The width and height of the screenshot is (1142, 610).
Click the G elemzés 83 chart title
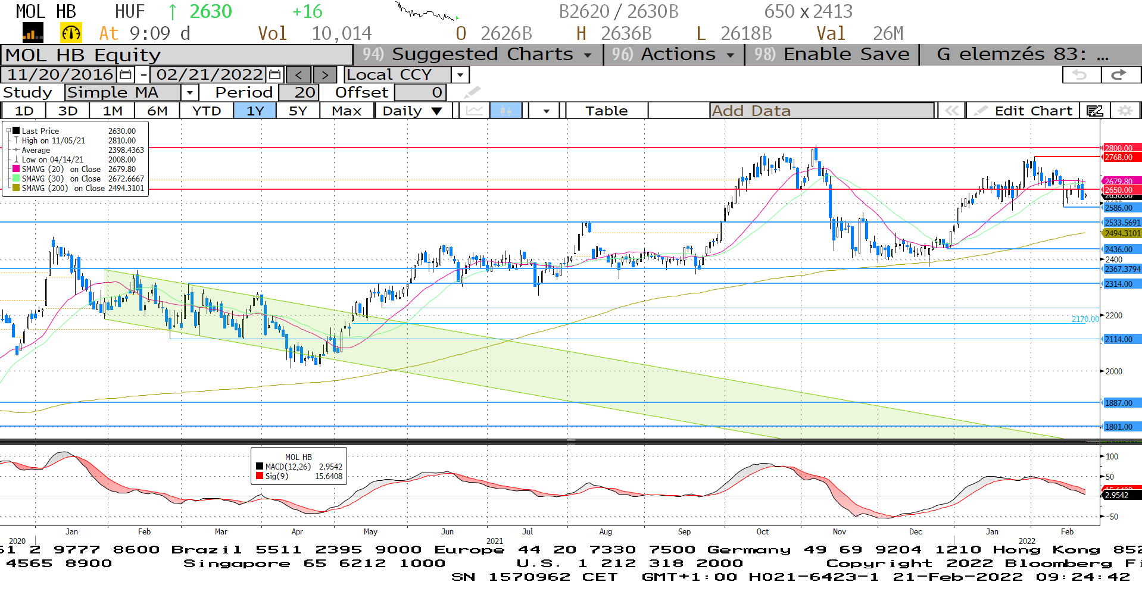1022,54
